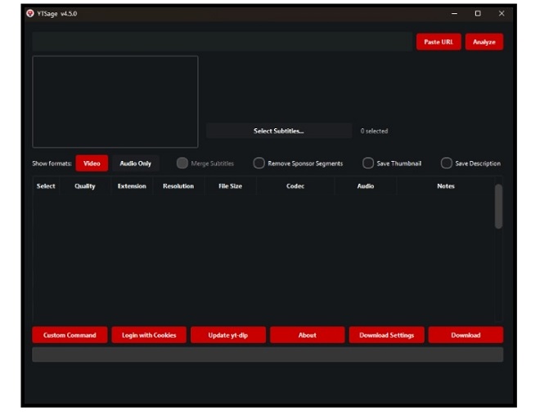Viewport: 540px width, 420px height.
Task: Enable the Save Thumbnail checkbox
Action: 368,163
